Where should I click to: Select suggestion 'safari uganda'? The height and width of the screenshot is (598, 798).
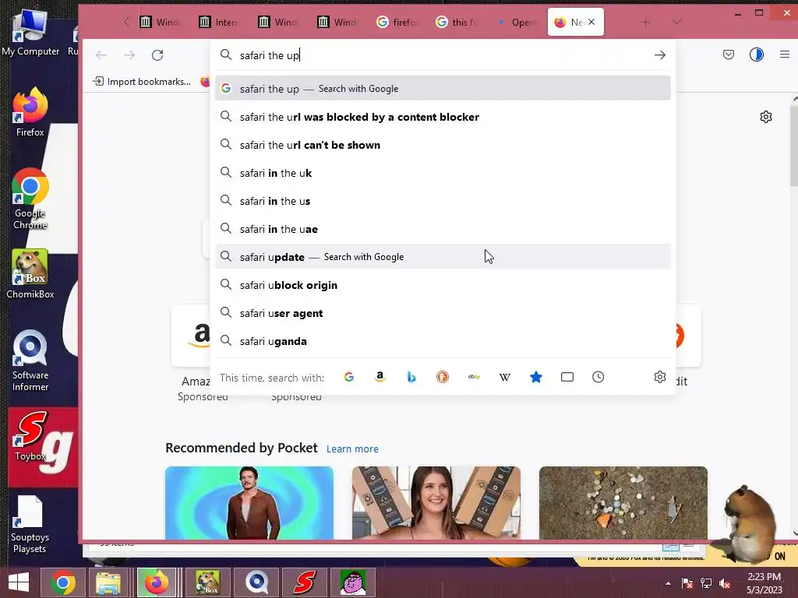pyautogui.click(x=443, y=341)
